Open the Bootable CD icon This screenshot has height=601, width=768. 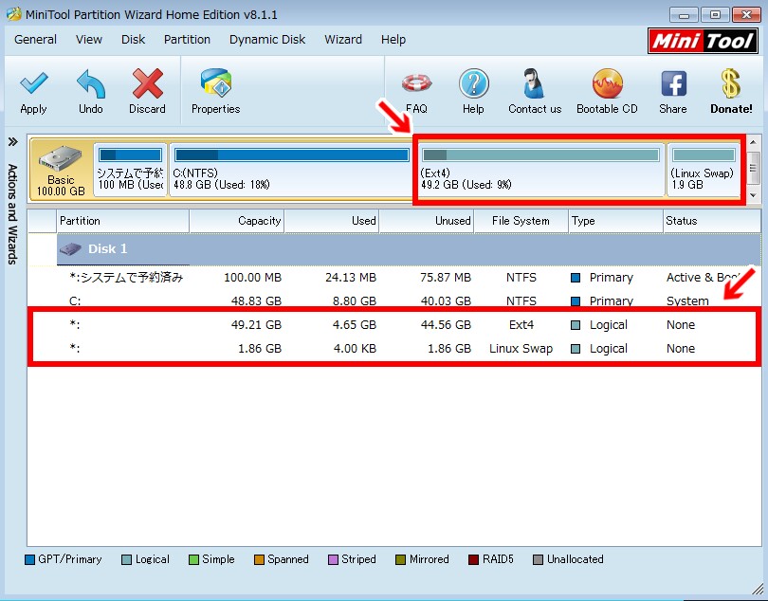(x=608, y=83)
